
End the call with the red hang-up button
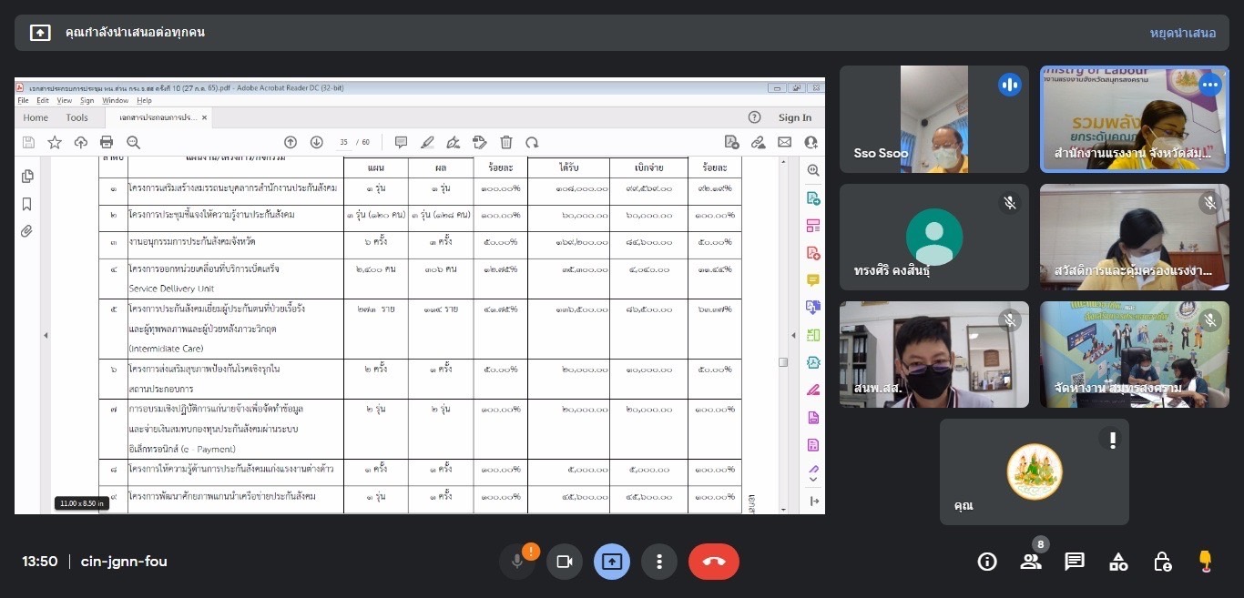(x=713, y=562)
